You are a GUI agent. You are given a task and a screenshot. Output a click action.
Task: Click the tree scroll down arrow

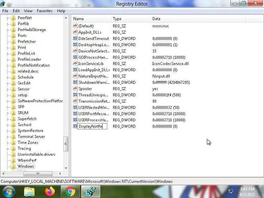point(66,168)
